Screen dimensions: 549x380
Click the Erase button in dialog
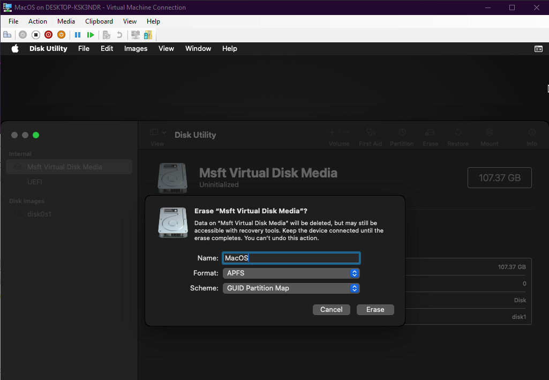(x=375, y=310)
